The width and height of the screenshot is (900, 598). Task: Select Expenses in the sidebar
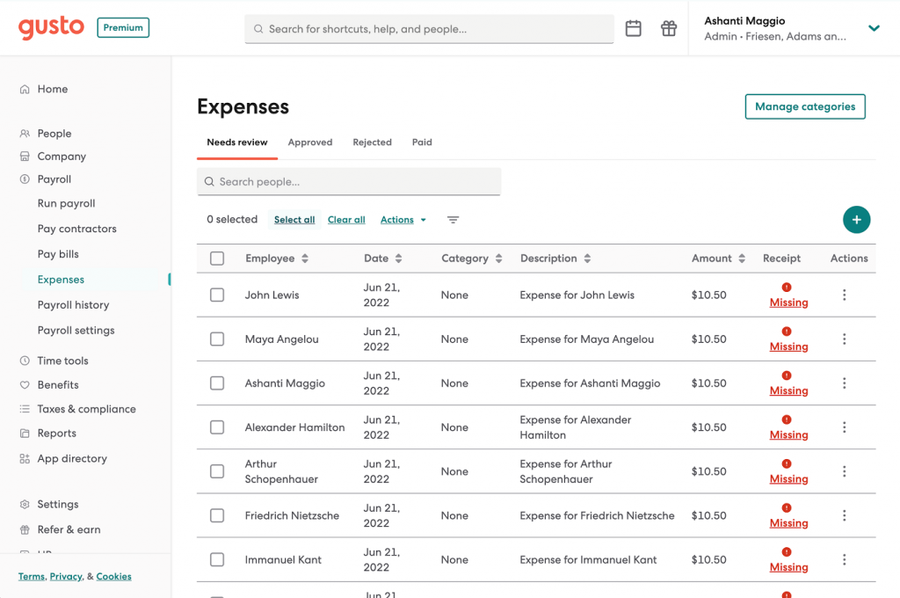[x=61, y=280]
